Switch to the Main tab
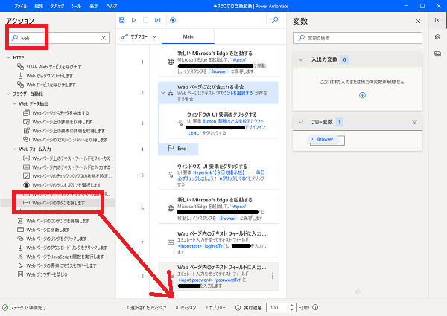This screenshot has width=447, height=316. click(188, 36)
